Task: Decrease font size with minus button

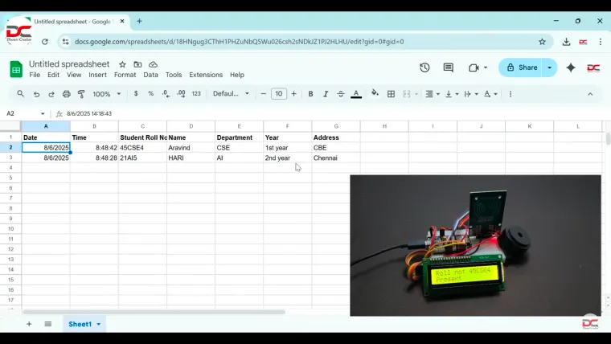Action: point(264,93)
